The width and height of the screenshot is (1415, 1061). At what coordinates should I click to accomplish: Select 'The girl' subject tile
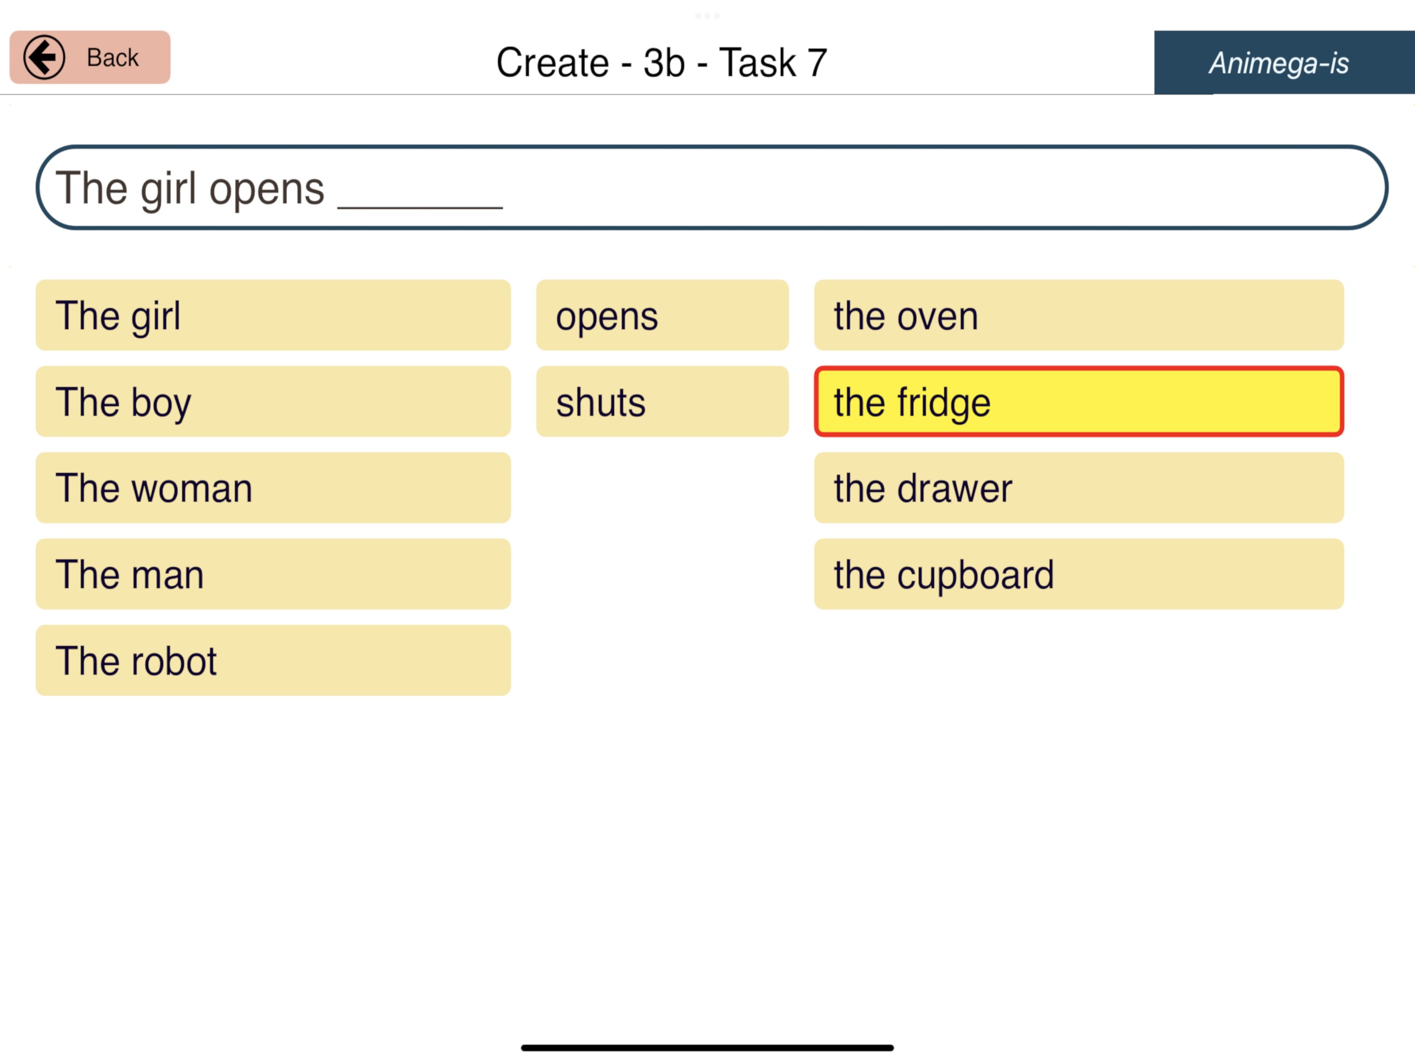[x=273, y=315]
